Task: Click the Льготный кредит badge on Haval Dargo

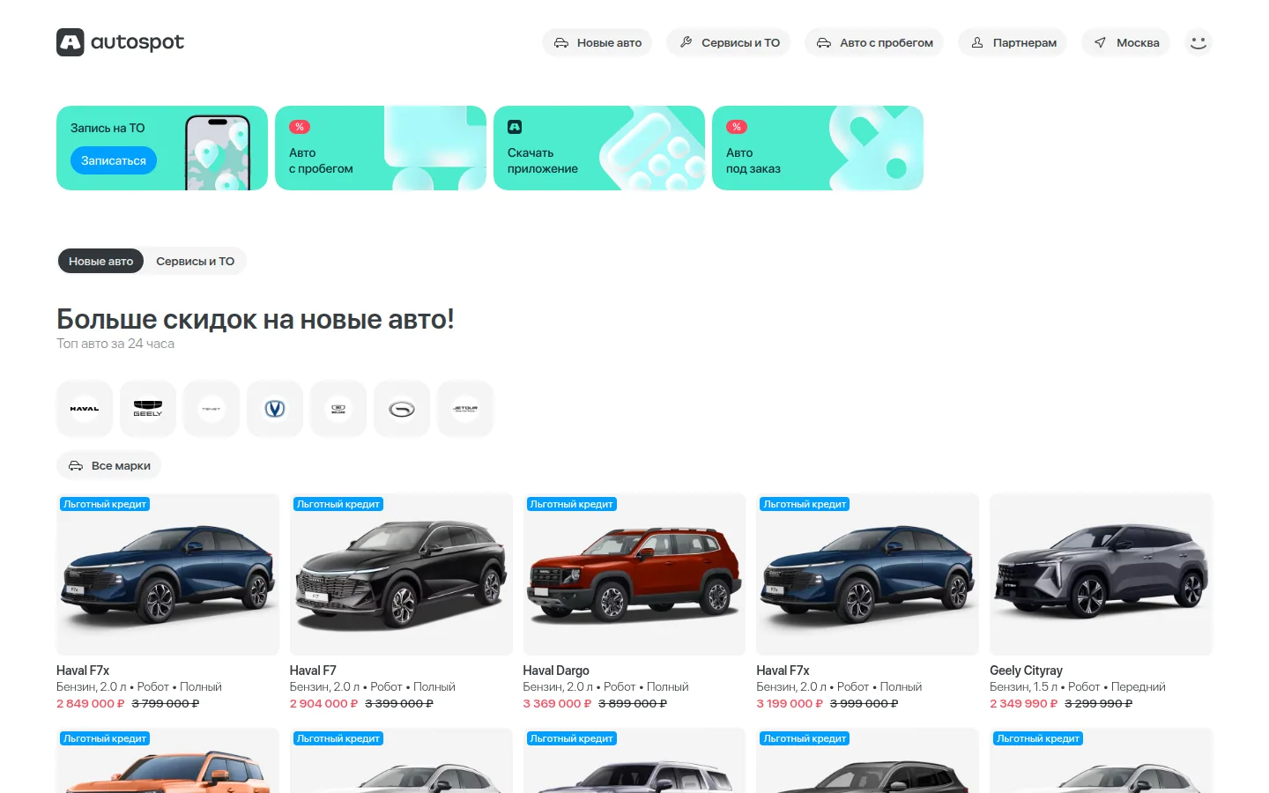Action: pyautogui.click(x=571, y=504)
